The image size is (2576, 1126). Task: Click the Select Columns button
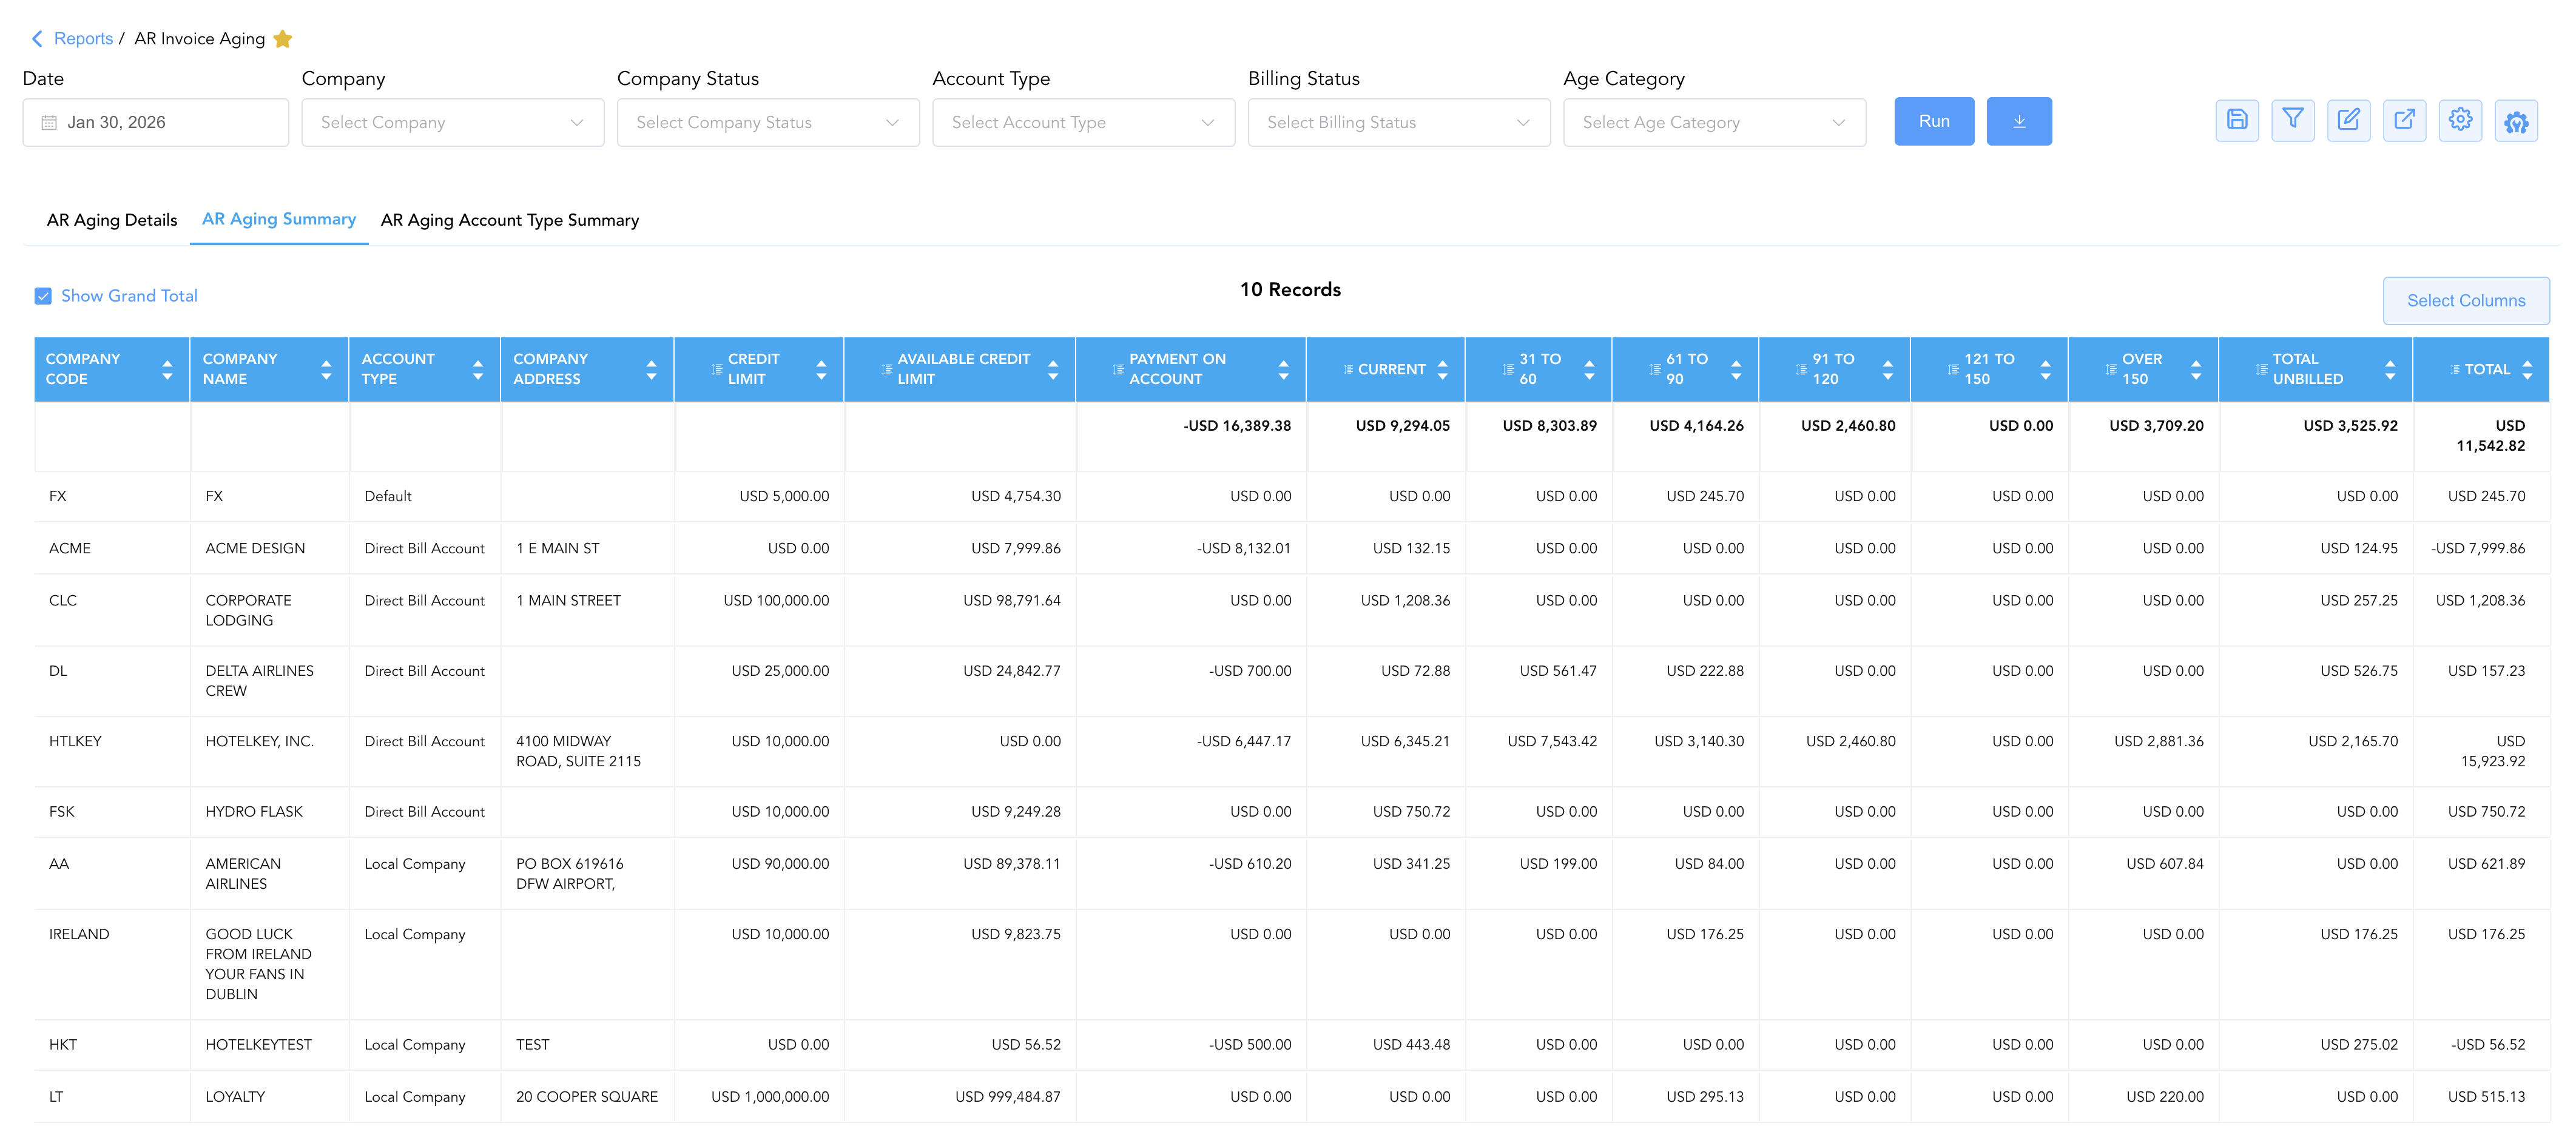point(2466,301)
